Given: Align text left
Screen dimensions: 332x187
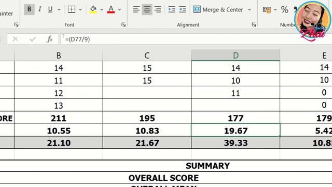Looking at the screenshot, I should point(136,9).
